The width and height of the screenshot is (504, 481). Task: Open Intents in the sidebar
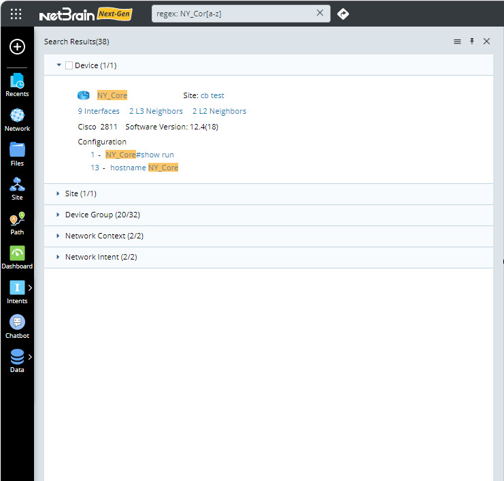click(17, 292)
